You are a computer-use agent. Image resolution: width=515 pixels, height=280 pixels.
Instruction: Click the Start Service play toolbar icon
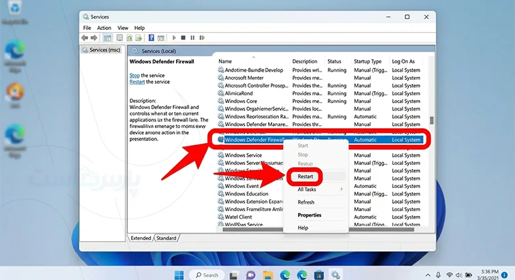[x=174, y=38]
